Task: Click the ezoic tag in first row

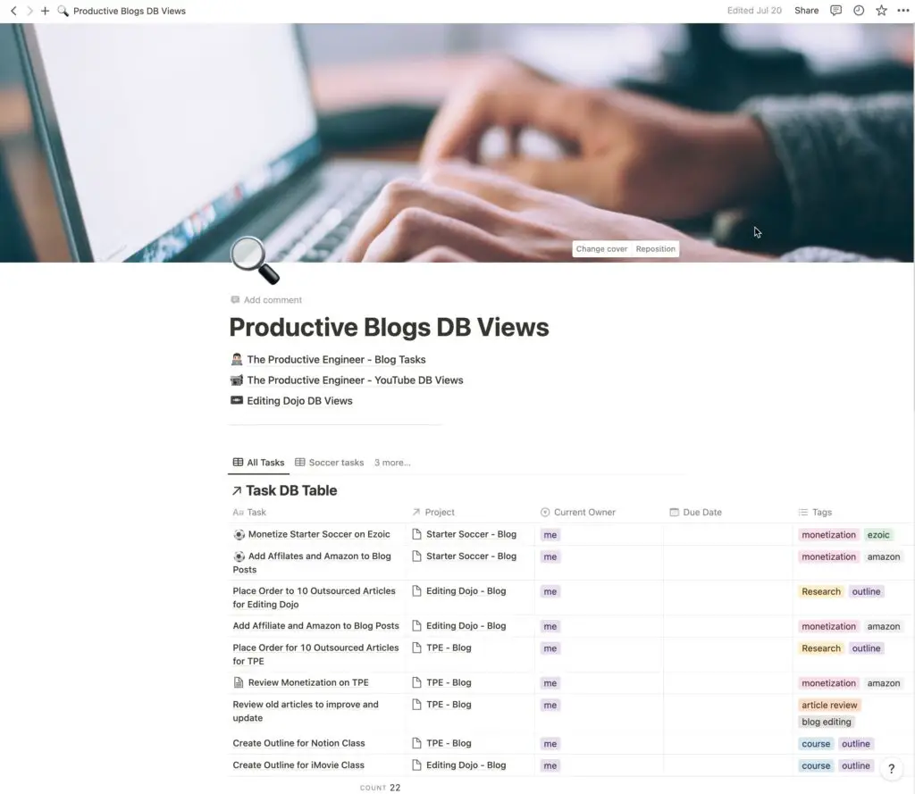Action: (x=878, y=535)
